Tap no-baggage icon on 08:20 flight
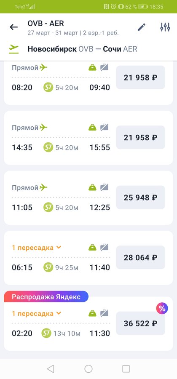The image size is (177, 379). coord(105,67)
